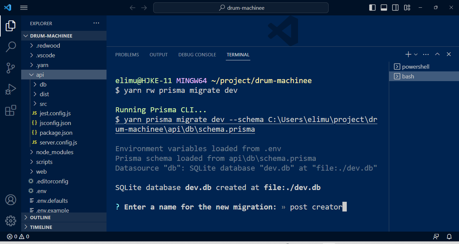Image resolution: width=459 pixels, height=244 pixels.
Task: Open the Source Control view
Action: click(10, 68)
